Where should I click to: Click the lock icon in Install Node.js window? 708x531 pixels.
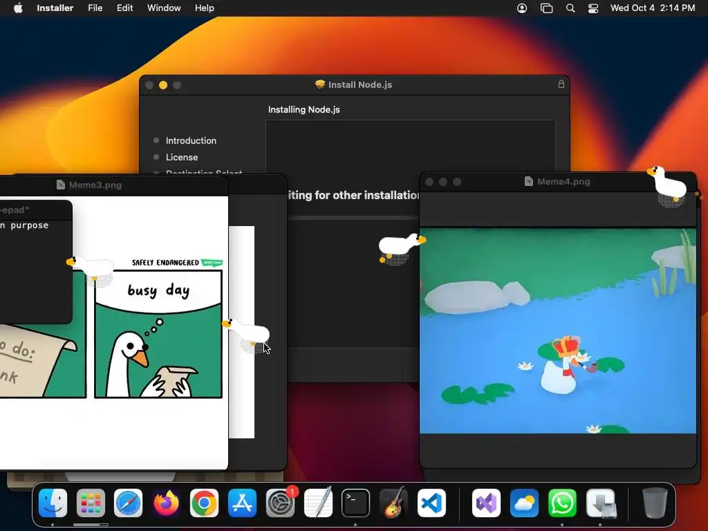click(x=561, y=84)
